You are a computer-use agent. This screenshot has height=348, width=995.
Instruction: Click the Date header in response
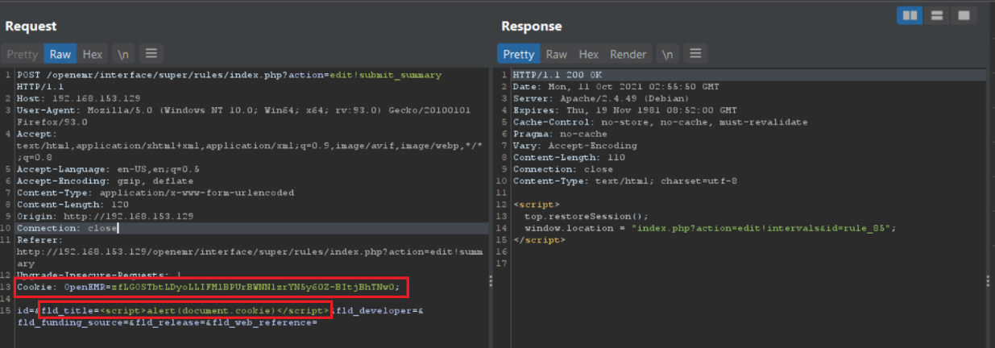click(x=616, y=86)
